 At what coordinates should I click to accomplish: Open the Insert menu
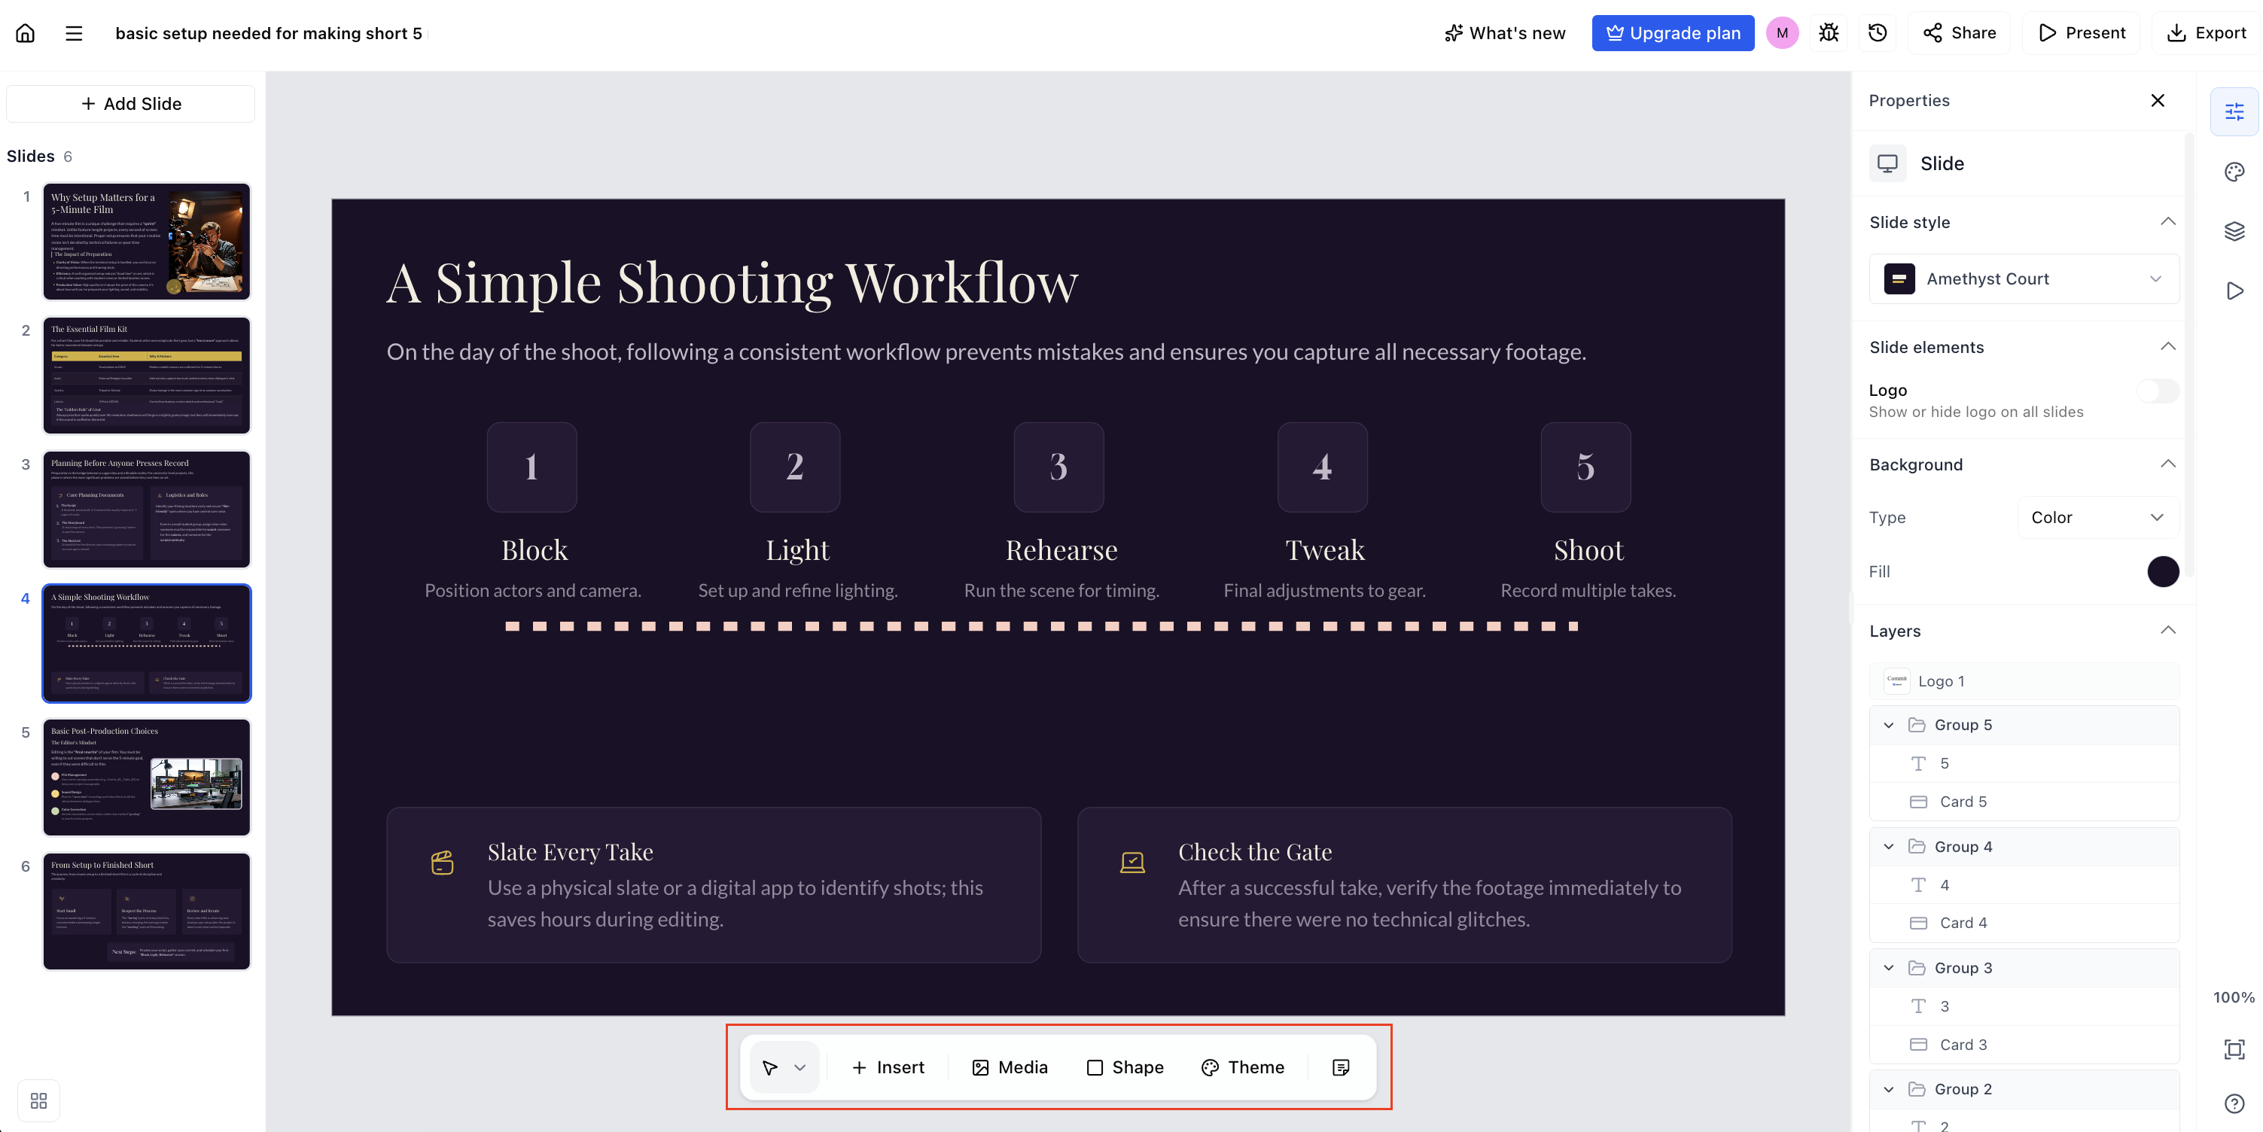coord(888,1067)
